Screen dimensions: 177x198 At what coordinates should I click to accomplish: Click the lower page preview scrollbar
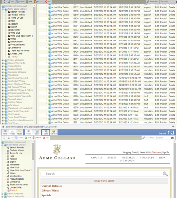point(175,171)
